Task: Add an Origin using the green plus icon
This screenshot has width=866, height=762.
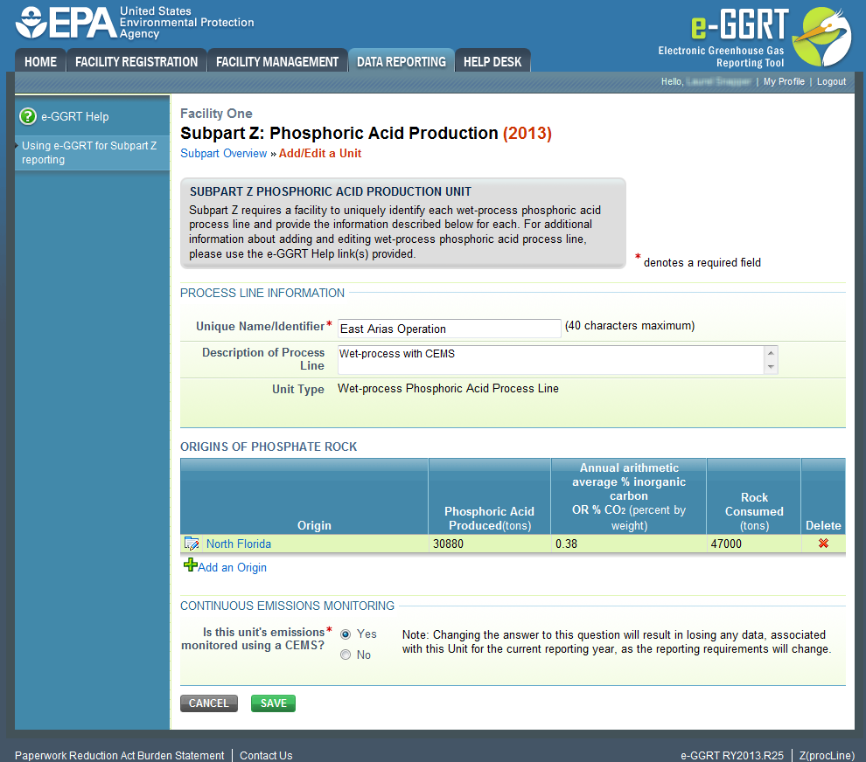Action: (190, 565)
